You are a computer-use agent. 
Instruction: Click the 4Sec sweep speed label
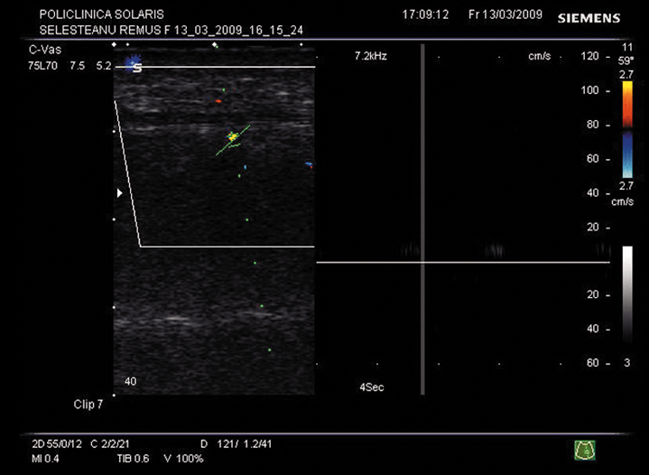(x=372, y=387)
